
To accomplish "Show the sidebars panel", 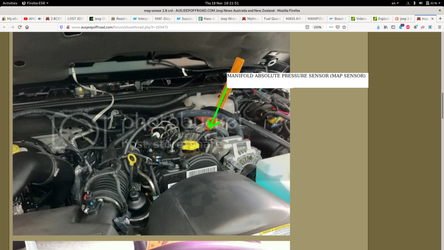I will coord(393,27).
